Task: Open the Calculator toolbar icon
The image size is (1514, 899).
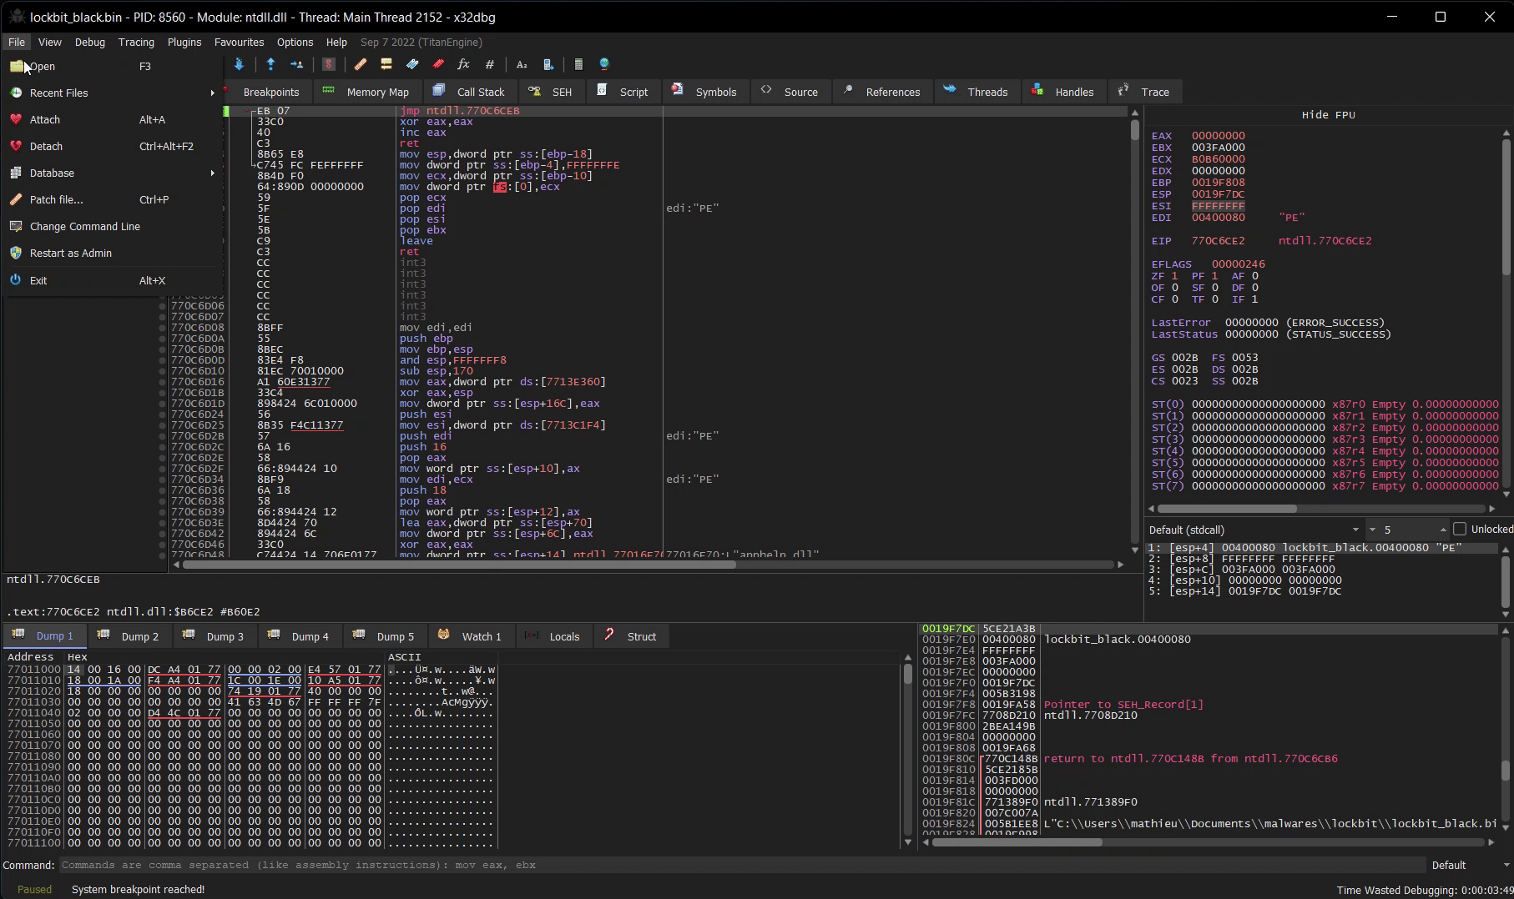Action: [x=578, y=64]
